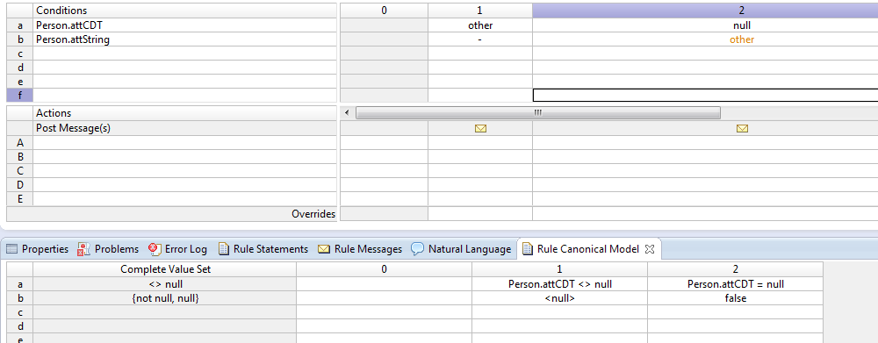The image size is (878, 343).
Task: Click 'Person.attCDT <> null' canonical cell
Action: (x=560, y=283)
